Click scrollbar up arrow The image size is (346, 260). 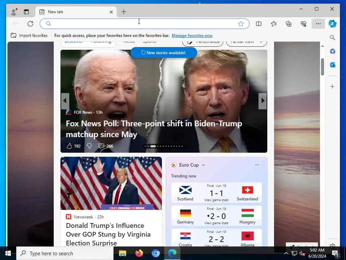click(x=322, y=46)
